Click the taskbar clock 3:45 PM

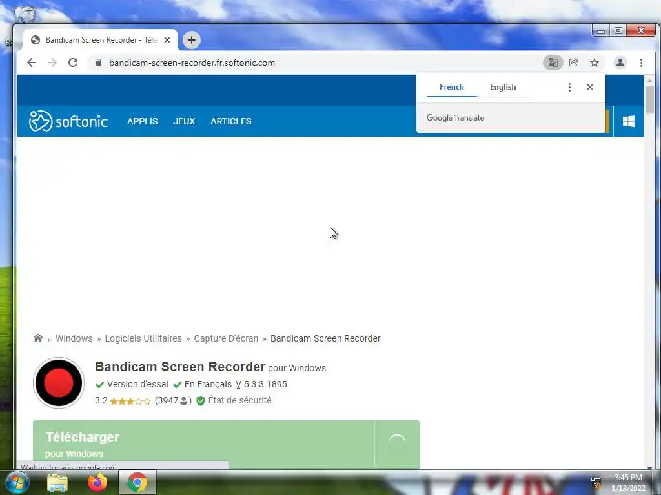(x=628, y=478)
